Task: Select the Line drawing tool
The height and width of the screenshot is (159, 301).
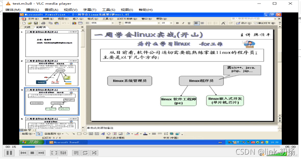Action: (x=67, y=133)
